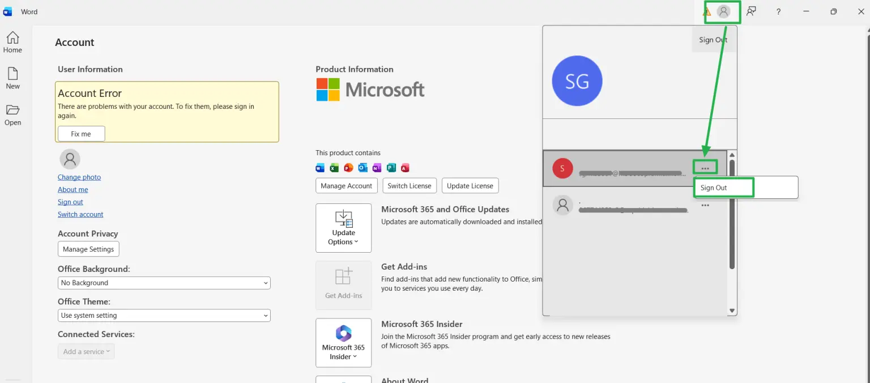Open the New document page
The image size is (870, 383).
pyautogui.click(x=12, y=78)
